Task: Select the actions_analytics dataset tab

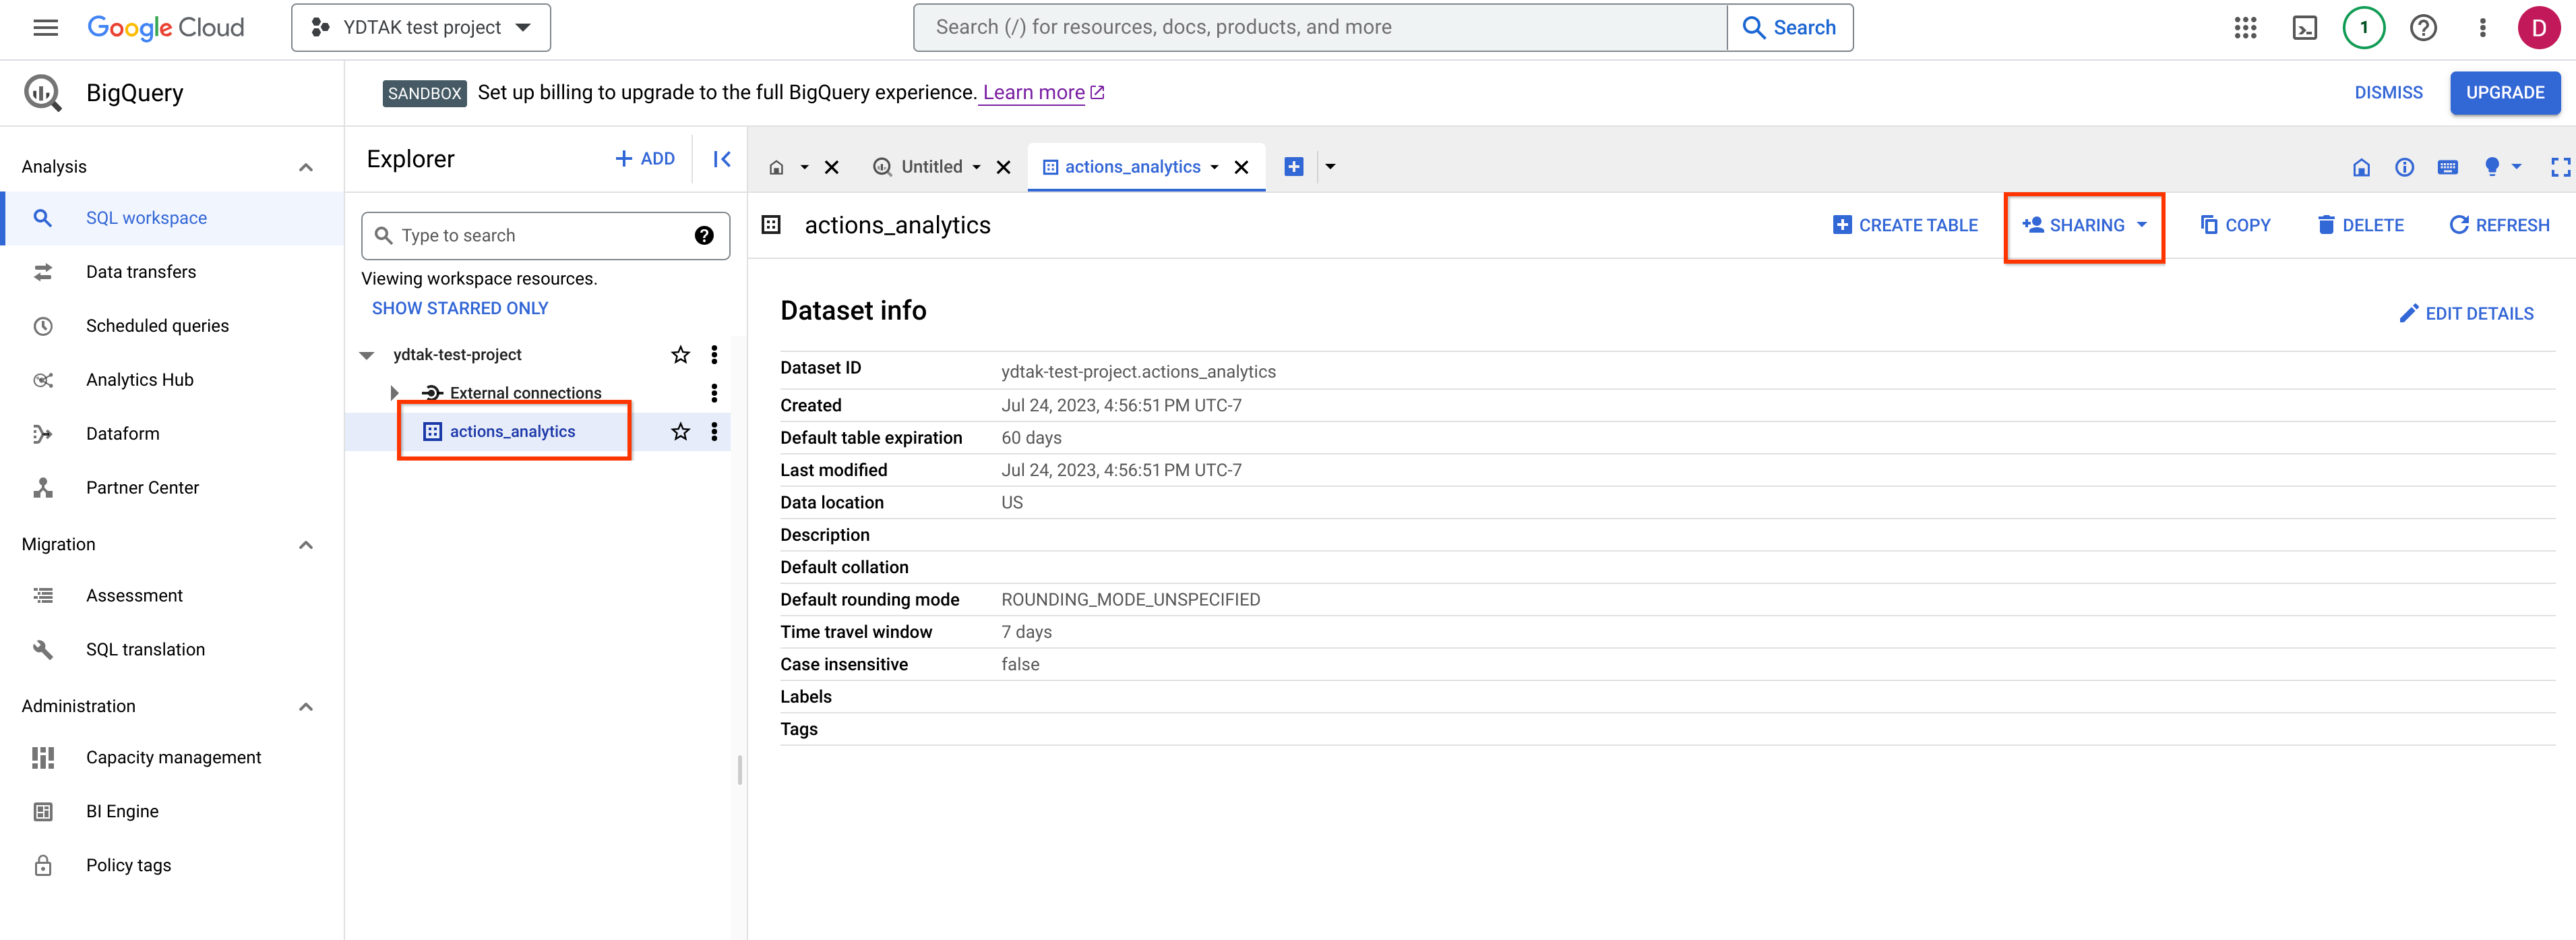Action: 1134,165
